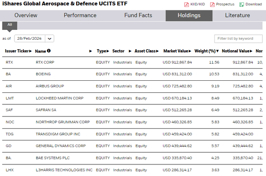Viewport: 266px width, 176px height.
Task: Click the Prospectus PDF icon
Action: [212, 5]
